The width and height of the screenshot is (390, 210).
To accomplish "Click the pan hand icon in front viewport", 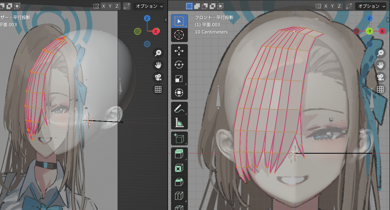I will 381,65.
